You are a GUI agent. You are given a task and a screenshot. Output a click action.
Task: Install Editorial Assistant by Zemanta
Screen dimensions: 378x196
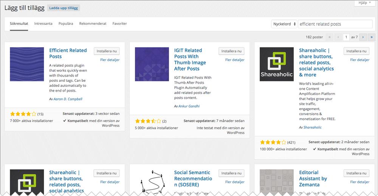point(356,173)
